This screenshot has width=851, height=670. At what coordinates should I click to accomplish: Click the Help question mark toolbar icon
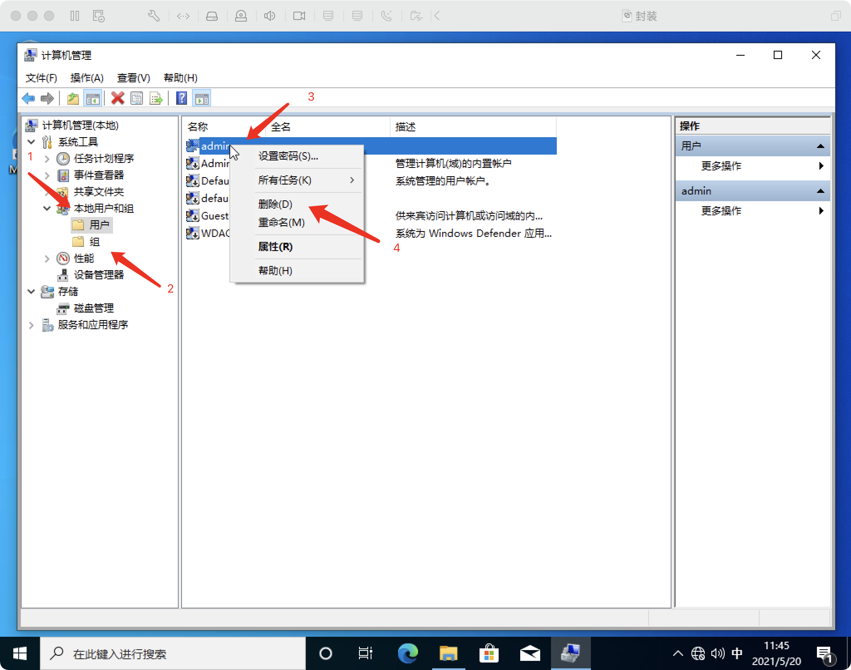tap(182, 99)
